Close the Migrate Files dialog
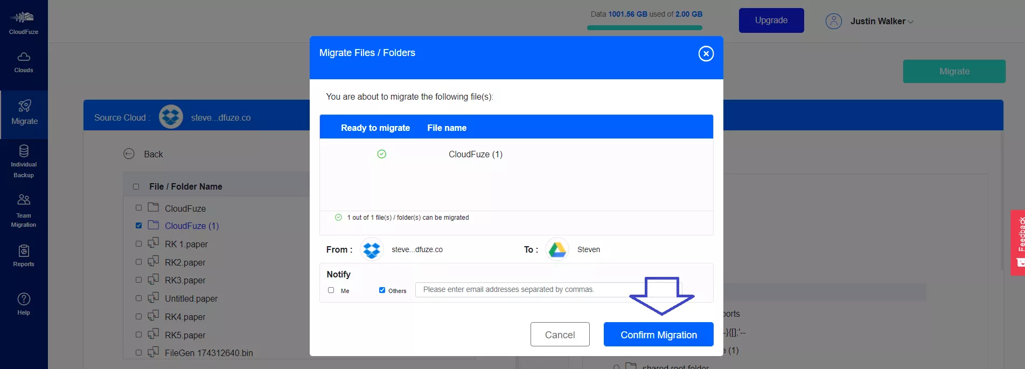The height and width of the screenshot is (369, 1025). 706,53
